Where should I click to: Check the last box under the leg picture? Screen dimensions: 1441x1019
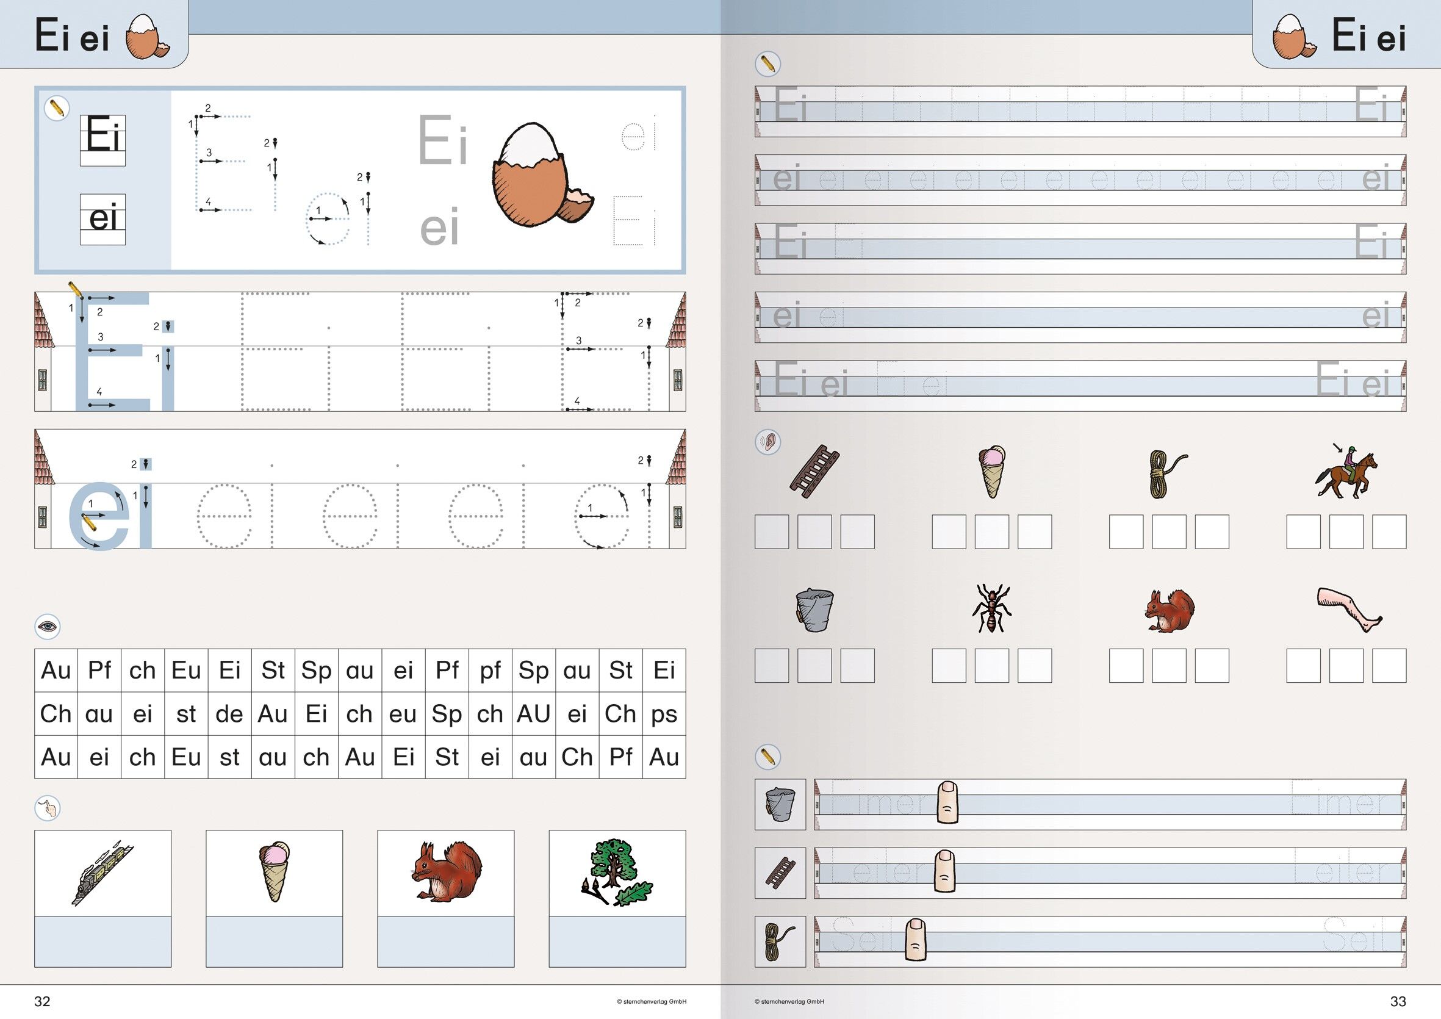[x=1389, y=666]
